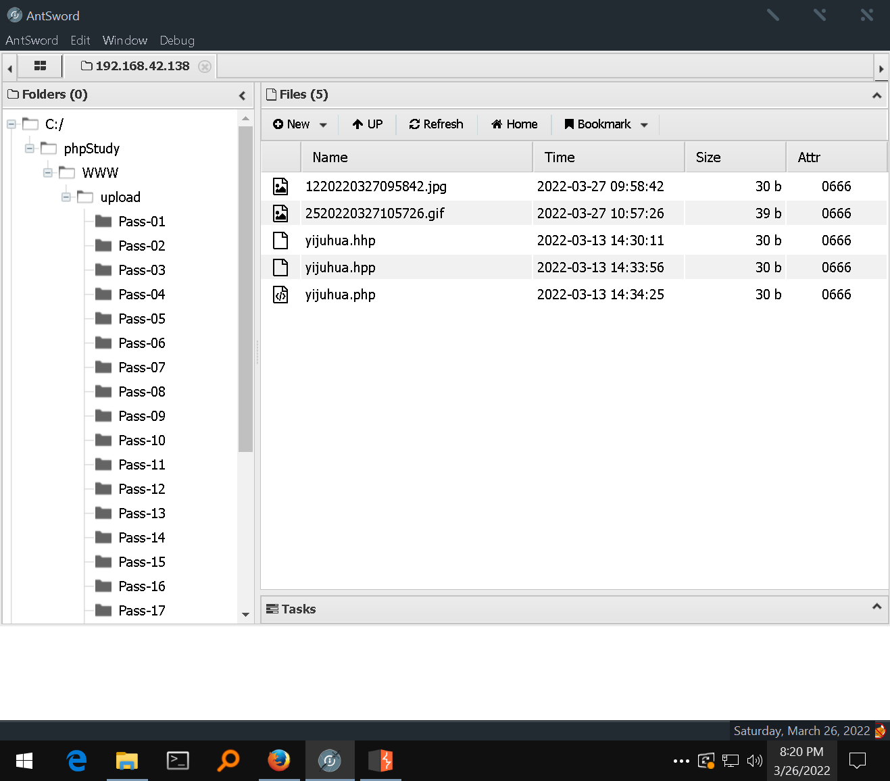The image size is (890, 781).
Task: Sort files by Name column
Action: (x=416, y=157)
